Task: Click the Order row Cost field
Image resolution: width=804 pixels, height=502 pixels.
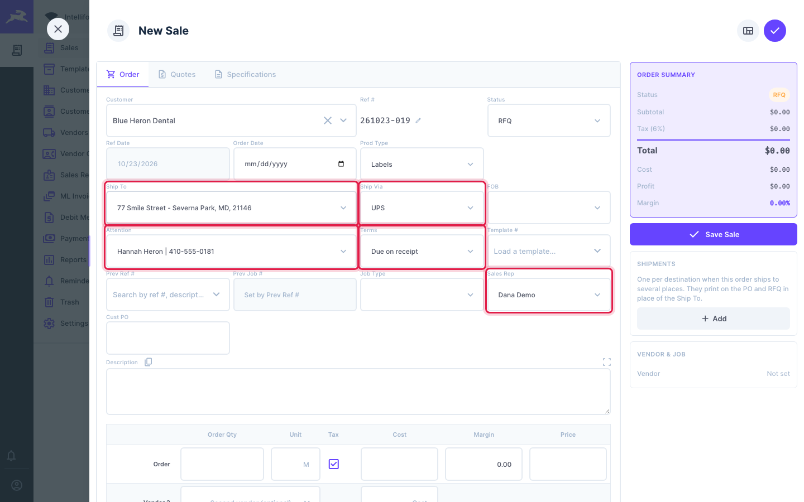Action: (x=399, y=464)
